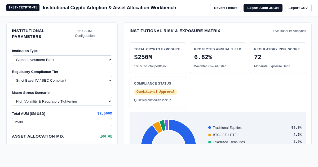
Task: Export the audit as JSON
Action: pyautogui.click(x=263, y=8)
